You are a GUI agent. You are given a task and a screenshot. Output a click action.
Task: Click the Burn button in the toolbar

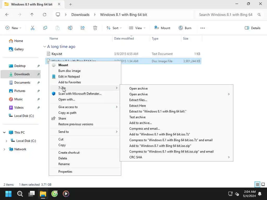click(185, 28)
